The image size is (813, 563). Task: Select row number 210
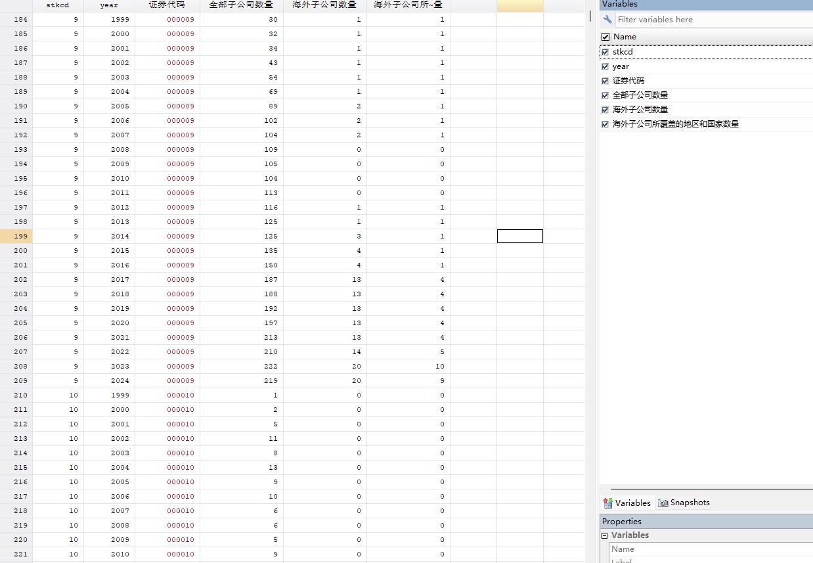(x=16, y=395)
